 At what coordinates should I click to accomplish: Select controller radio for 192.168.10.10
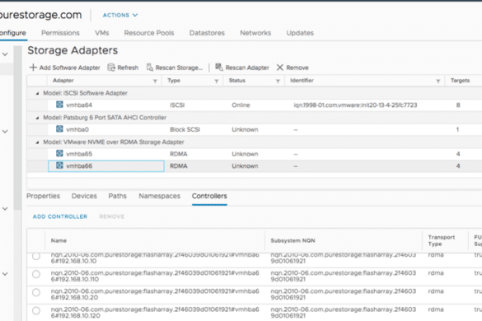pos(36,256)
